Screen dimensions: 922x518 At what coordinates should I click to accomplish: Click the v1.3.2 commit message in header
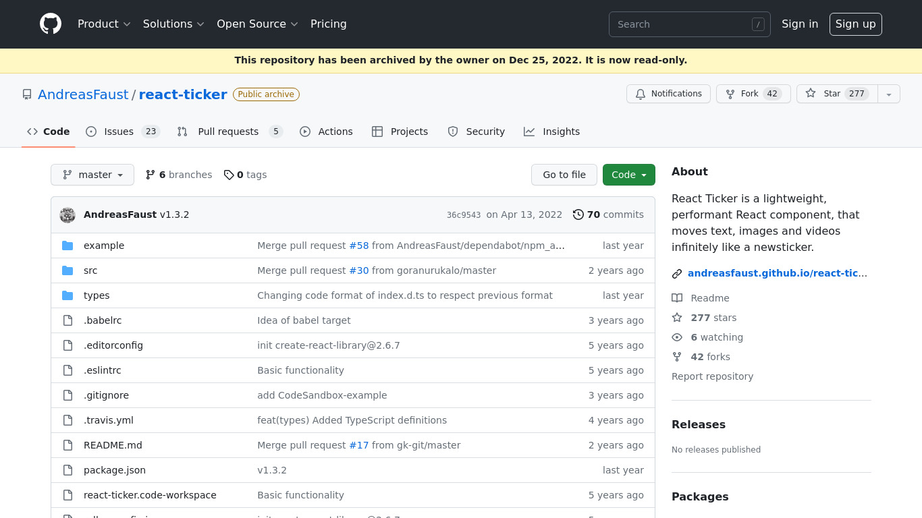click(x=174, y=214)
